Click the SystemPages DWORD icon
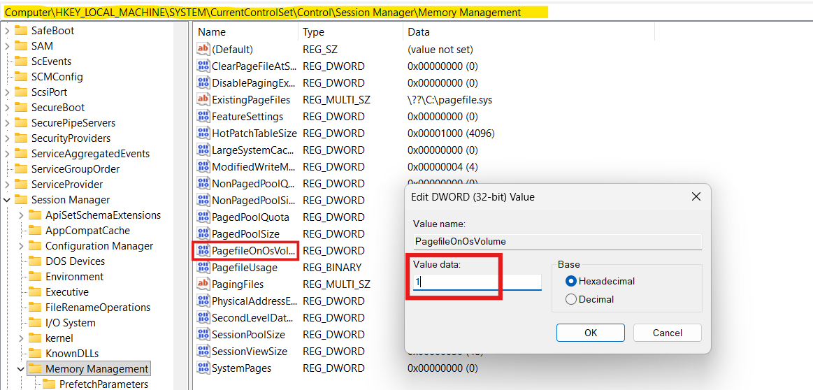813x390 pixels. (203, 368)
